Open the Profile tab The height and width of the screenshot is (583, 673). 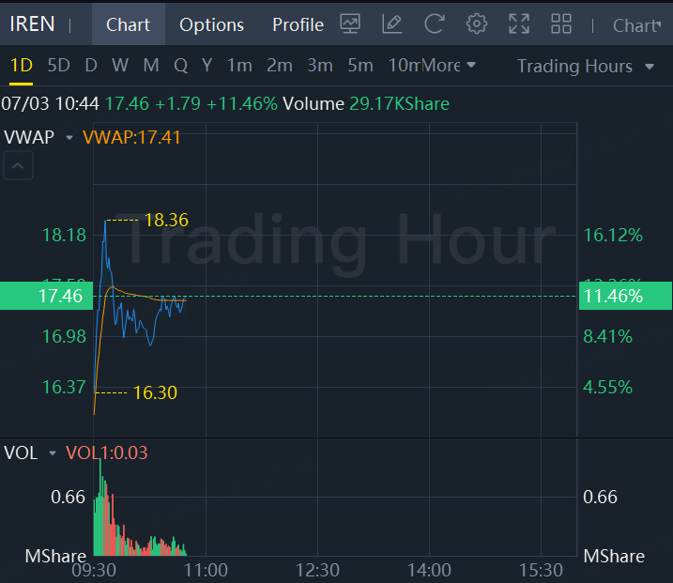pos(298,24)
